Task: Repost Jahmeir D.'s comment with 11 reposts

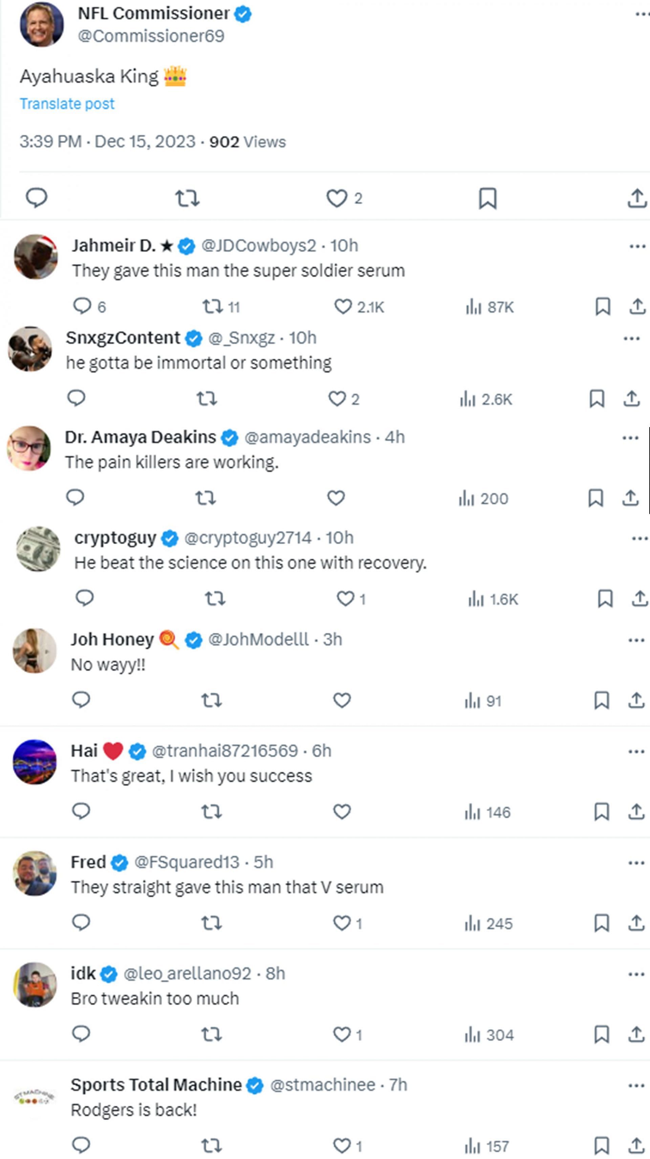Action: click(213, 307)
